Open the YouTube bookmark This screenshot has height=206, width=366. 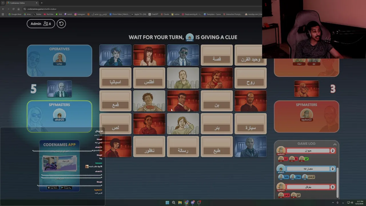49,14
